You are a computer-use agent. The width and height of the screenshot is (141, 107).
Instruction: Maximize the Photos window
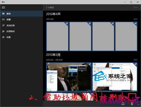coord(131,2)
